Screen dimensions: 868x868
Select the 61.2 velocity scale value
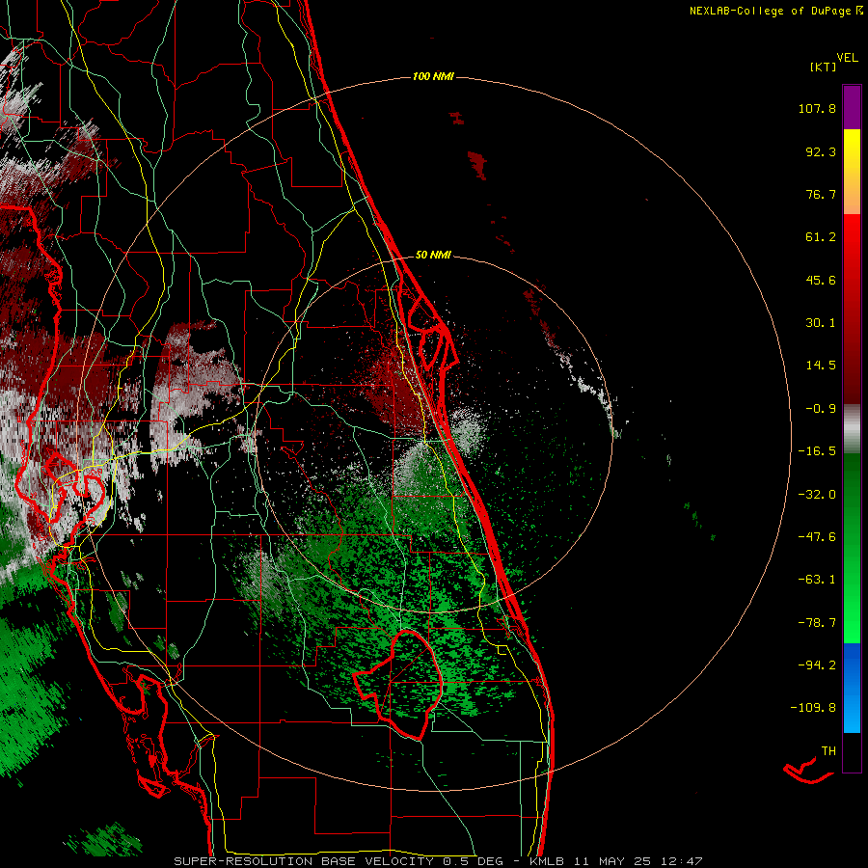coord(821,237)
